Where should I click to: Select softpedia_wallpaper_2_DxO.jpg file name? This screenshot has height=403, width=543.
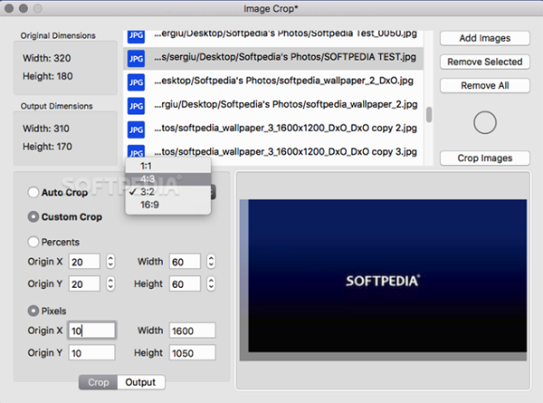[x=283, y=81]
